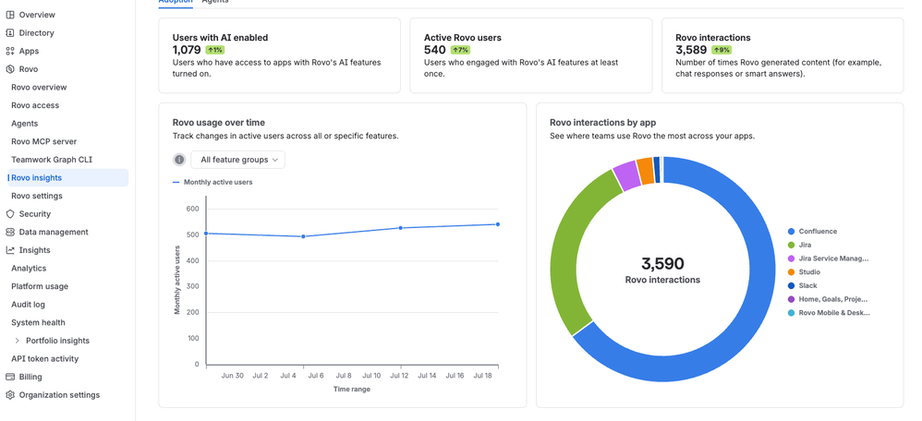Open Teamwork Graph CLI page
The height and width of the screenshot is (421, 922).
click(52, 160)
